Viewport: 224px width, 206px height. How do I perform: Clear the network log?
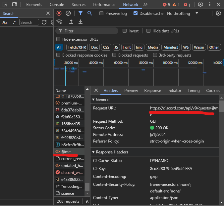click(68, 14)
